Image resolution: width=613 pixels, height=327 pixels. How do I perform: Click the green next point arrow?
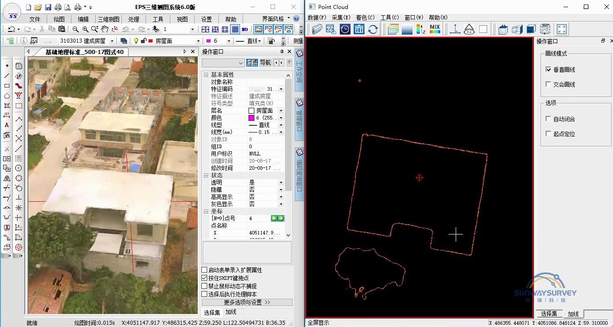click(x=281, y=218)
